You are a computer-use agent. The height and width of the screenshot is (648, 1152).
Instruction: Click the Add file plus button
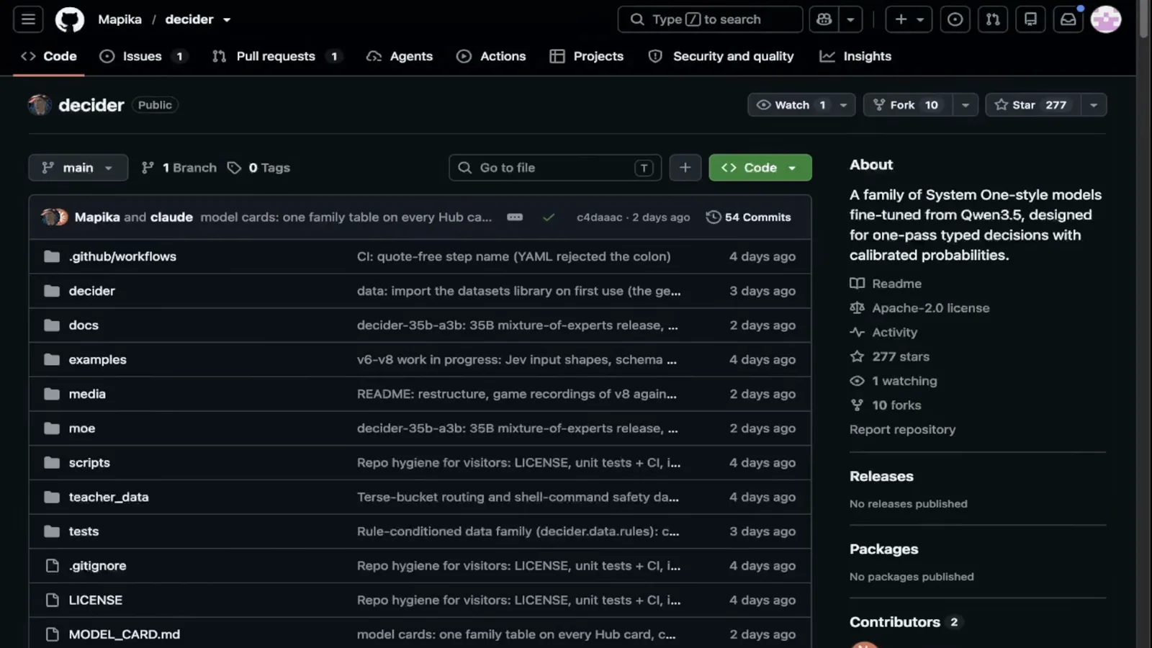[x=685, y=168]
